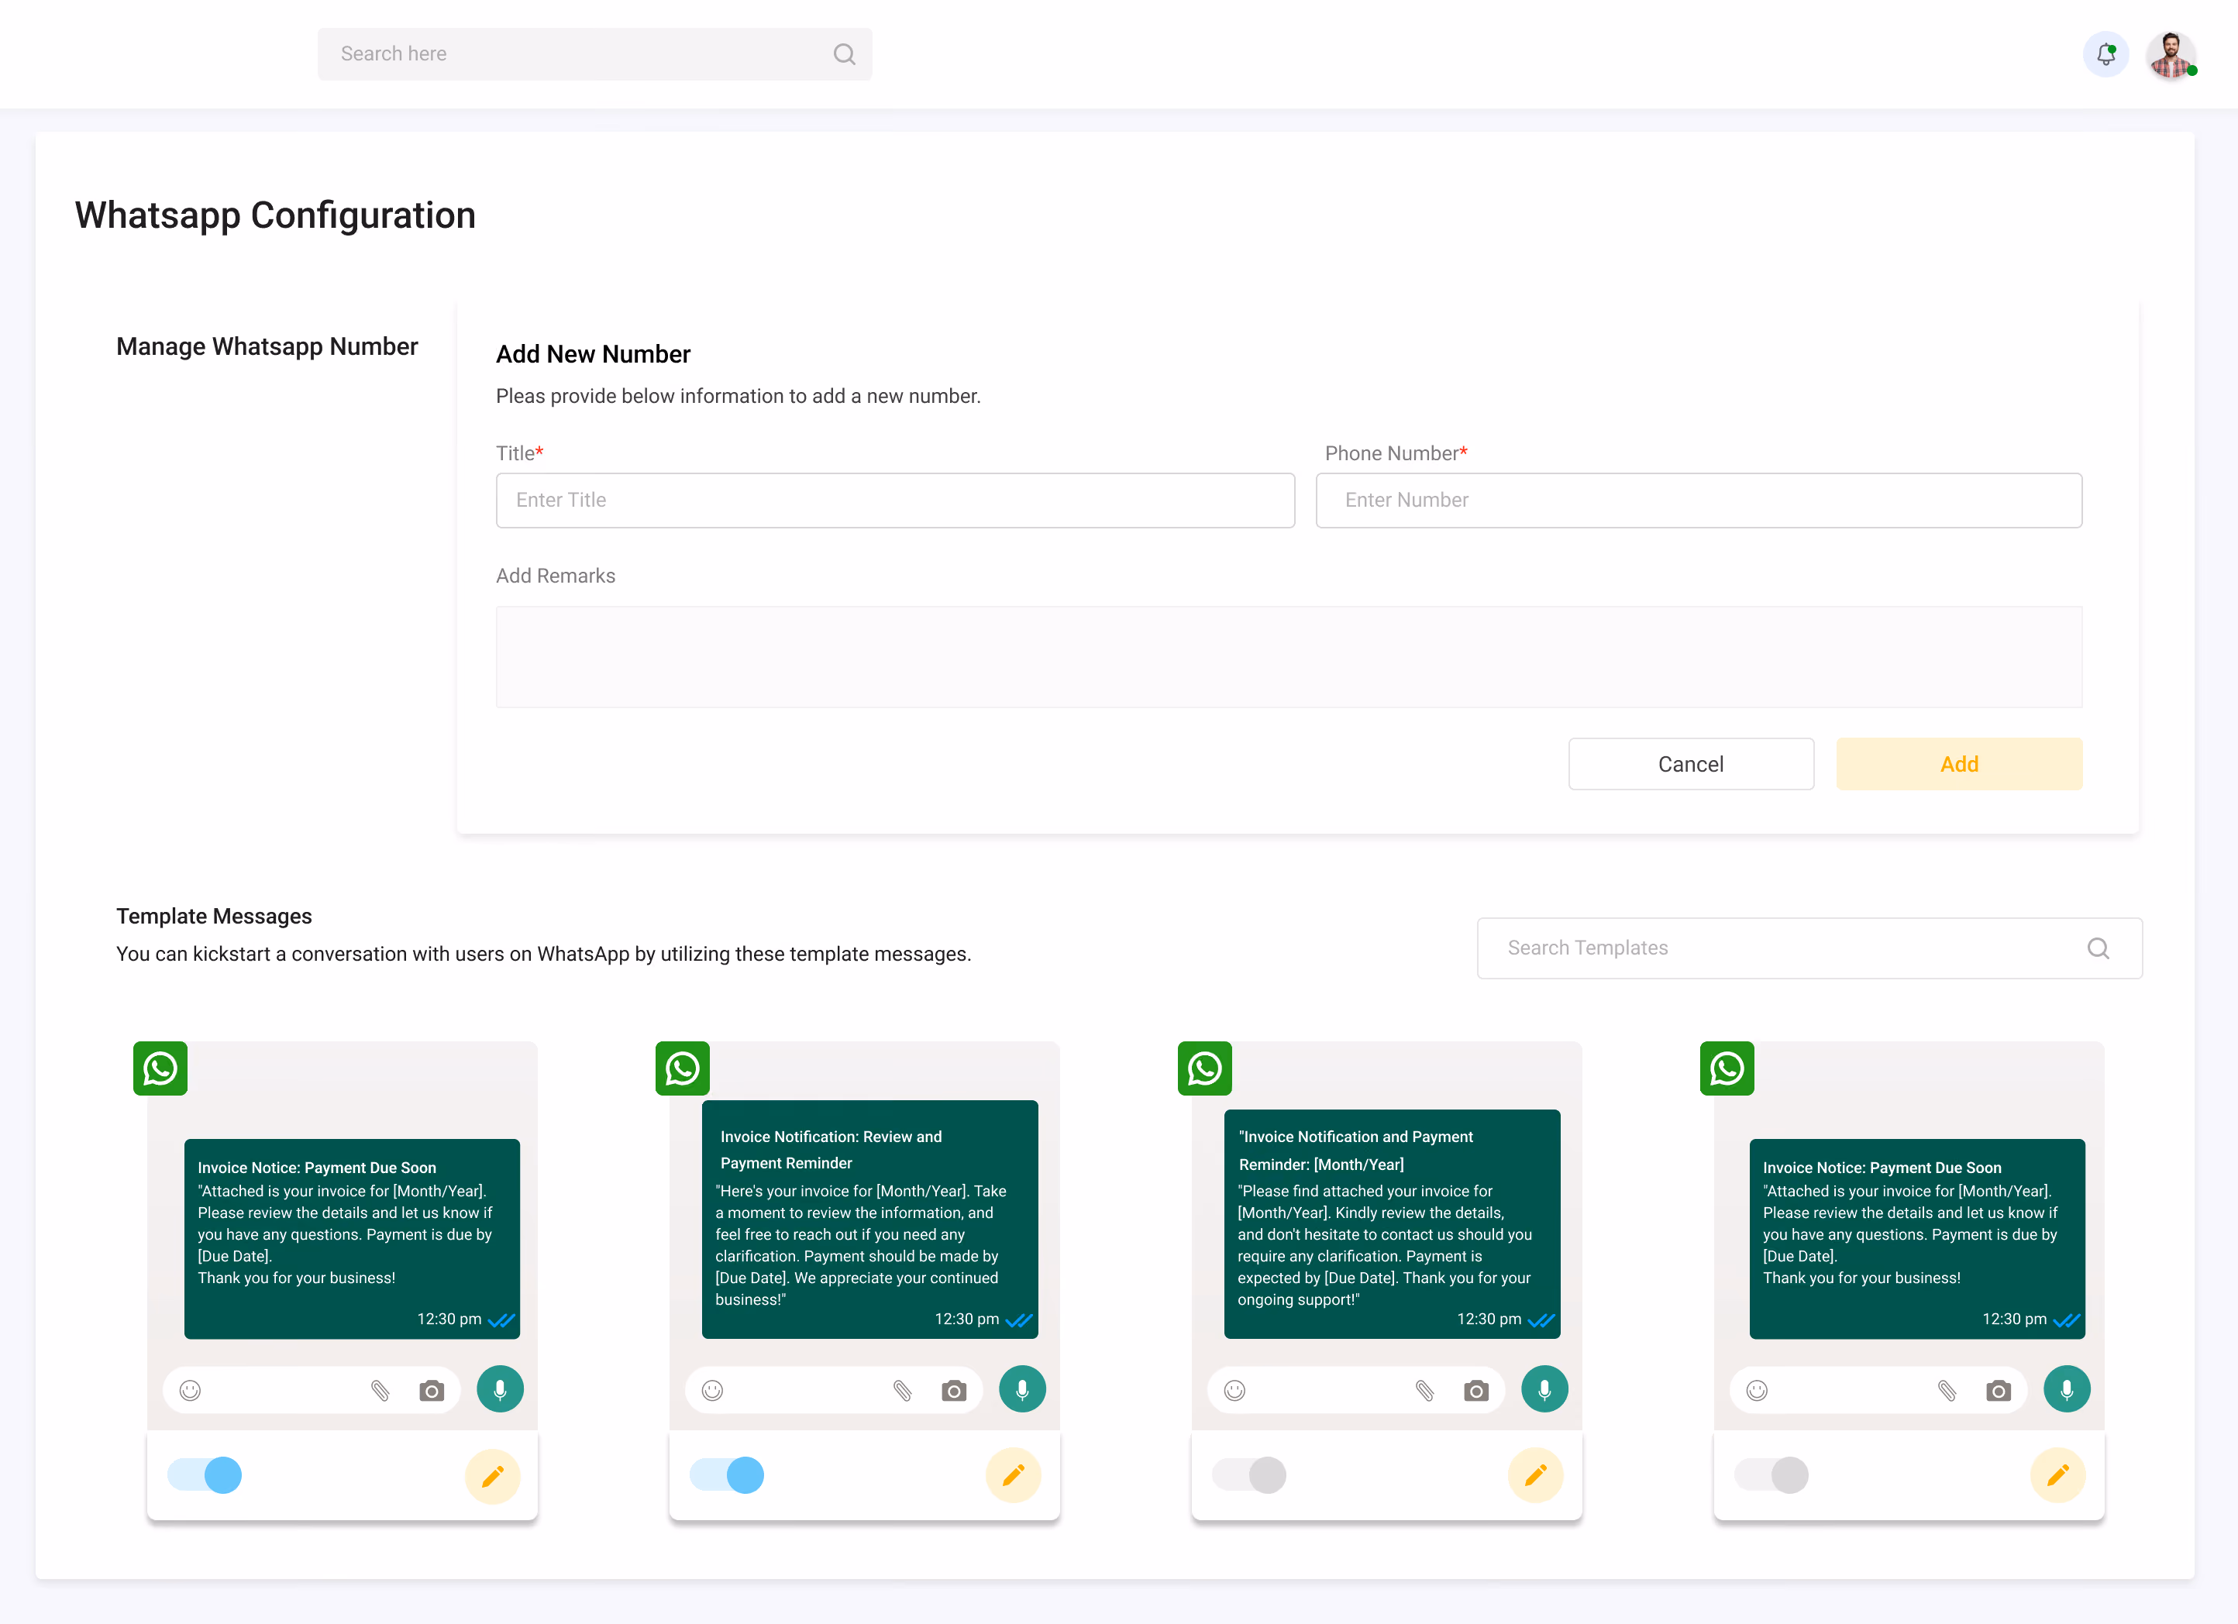The width and height of the screenshot is (2238, 1624).
Task: Click the Add button
Action: point(1959,764)
